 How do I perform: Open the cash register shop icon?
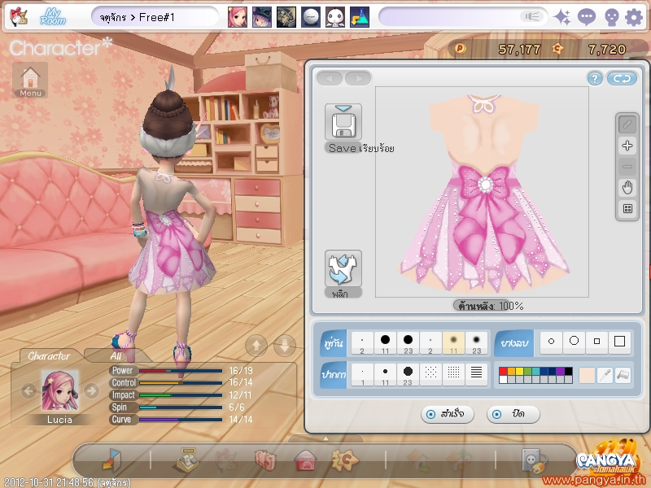pyautogui.click(x=188, y=460)
